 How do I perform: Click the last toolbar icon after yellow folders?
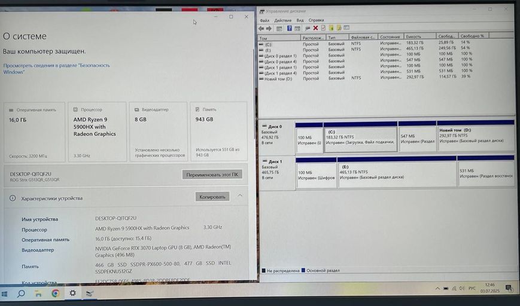pyautogui.click(x=346, y=28)
